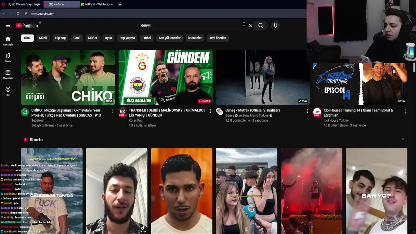The width and height of the screenshot is (416, 234).
Task: Select the Canlı filter chip
Action: [x=77, y=38]
